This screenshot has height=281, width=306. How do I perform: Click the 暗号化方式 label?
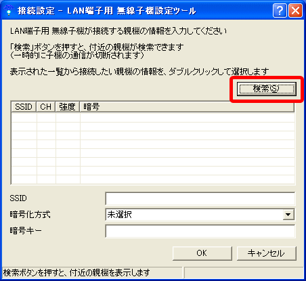[30, 215]
